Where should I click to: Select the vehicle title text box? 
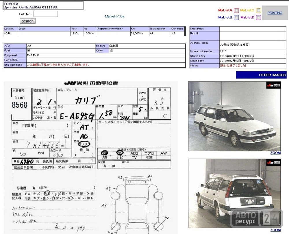tap(43, 5)
